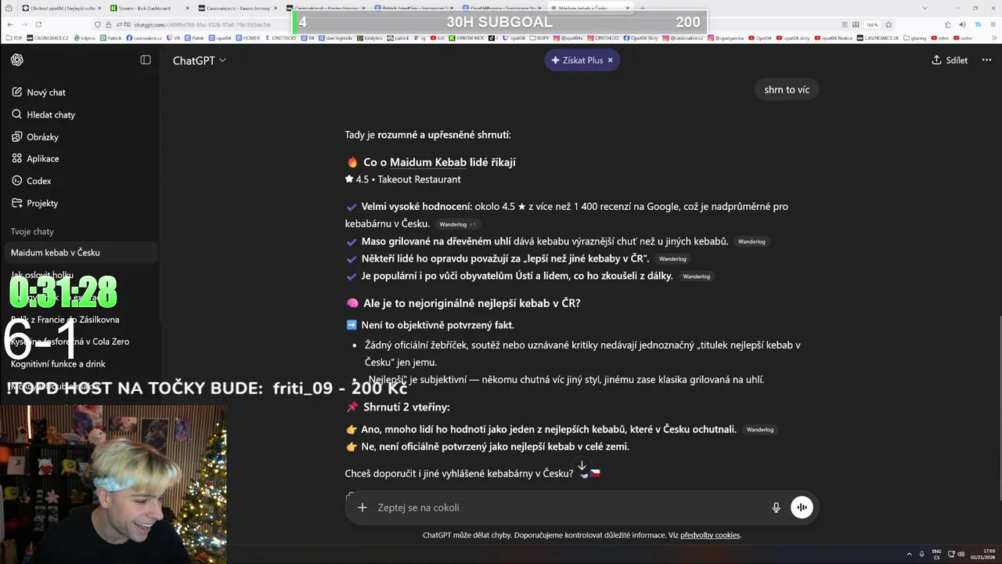
Task: Click the 160% zoom level indicator
Action: pyautogui.click(x=872, y=24)
